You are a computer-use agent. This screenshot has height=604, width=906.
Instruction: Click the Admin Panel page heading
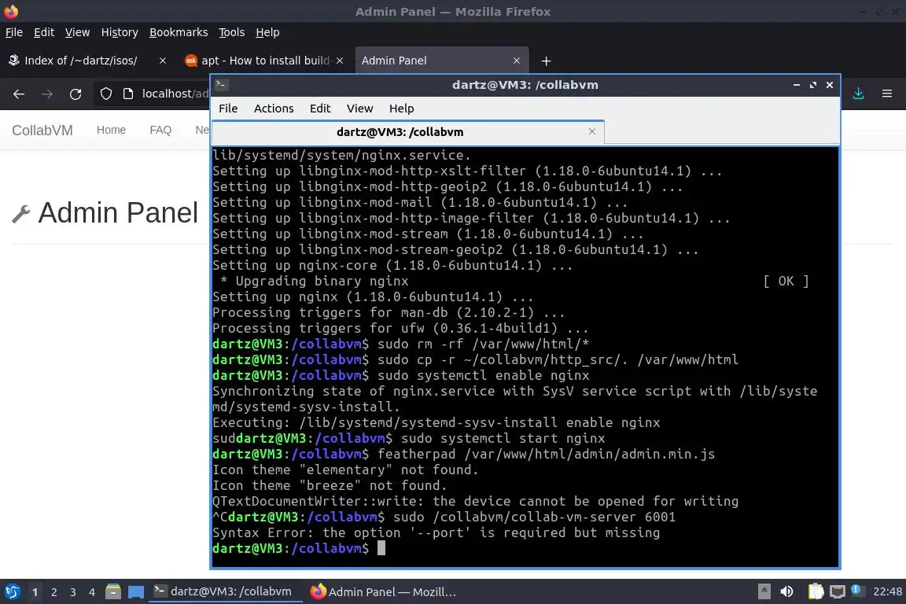click(118, 212)
